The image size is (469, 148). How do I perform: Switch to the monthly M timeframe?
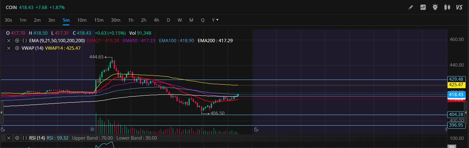pyautogui.click(x=191, y=20)
